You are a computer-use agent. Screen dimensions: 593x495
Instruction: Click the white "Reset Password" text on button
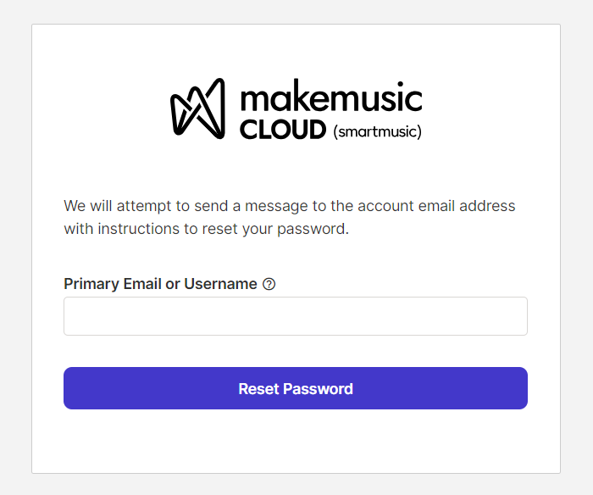coord(296,389)
